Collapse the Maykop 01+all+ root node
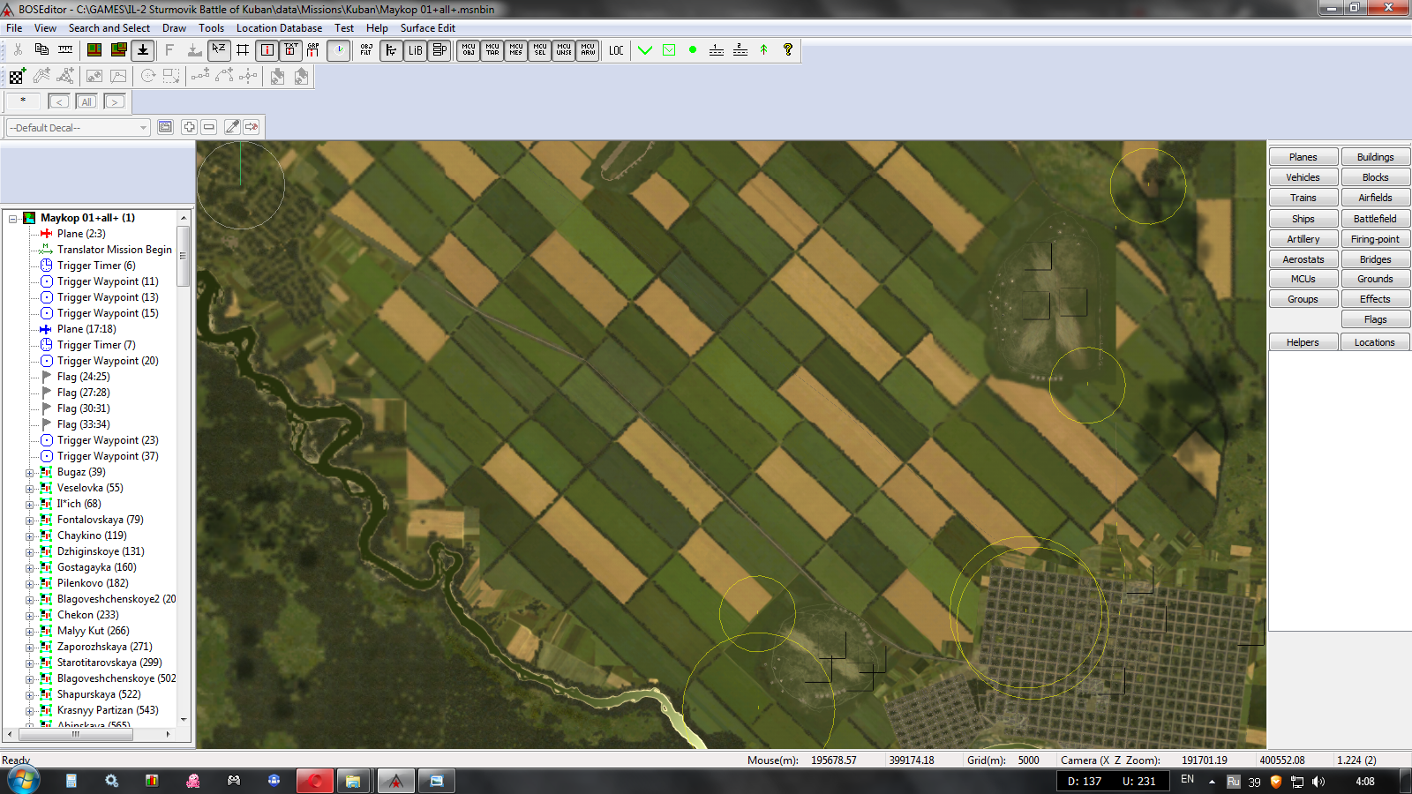Image resolution: width=1412 pixels, height=794 pixels. [13, 219]
